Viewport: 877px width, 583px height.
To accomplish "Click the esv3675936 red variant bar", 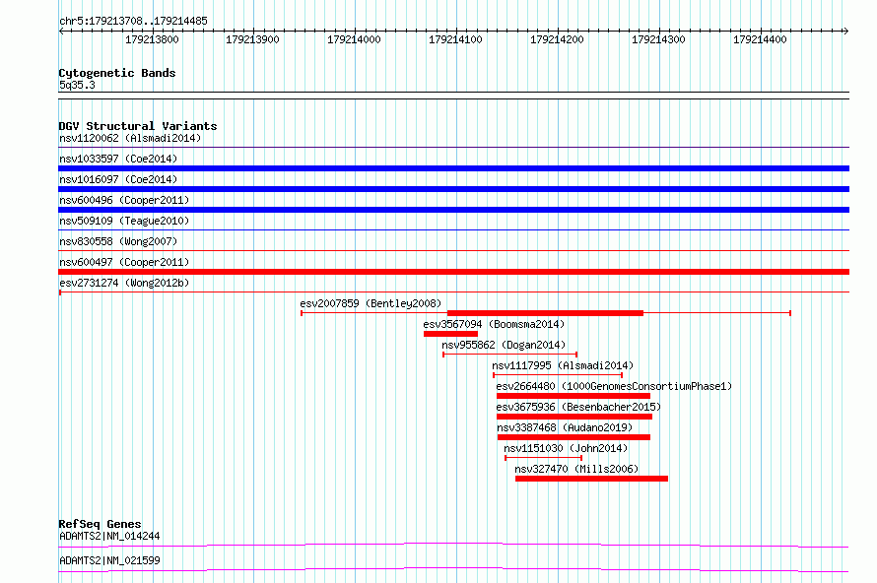I will [574, 417].
